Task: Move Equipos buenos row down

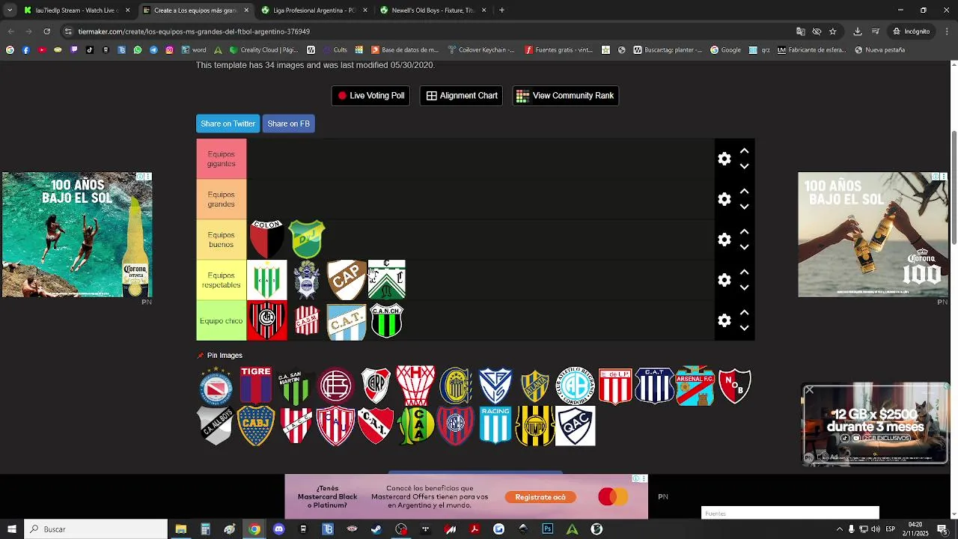Action: (744, 247)
